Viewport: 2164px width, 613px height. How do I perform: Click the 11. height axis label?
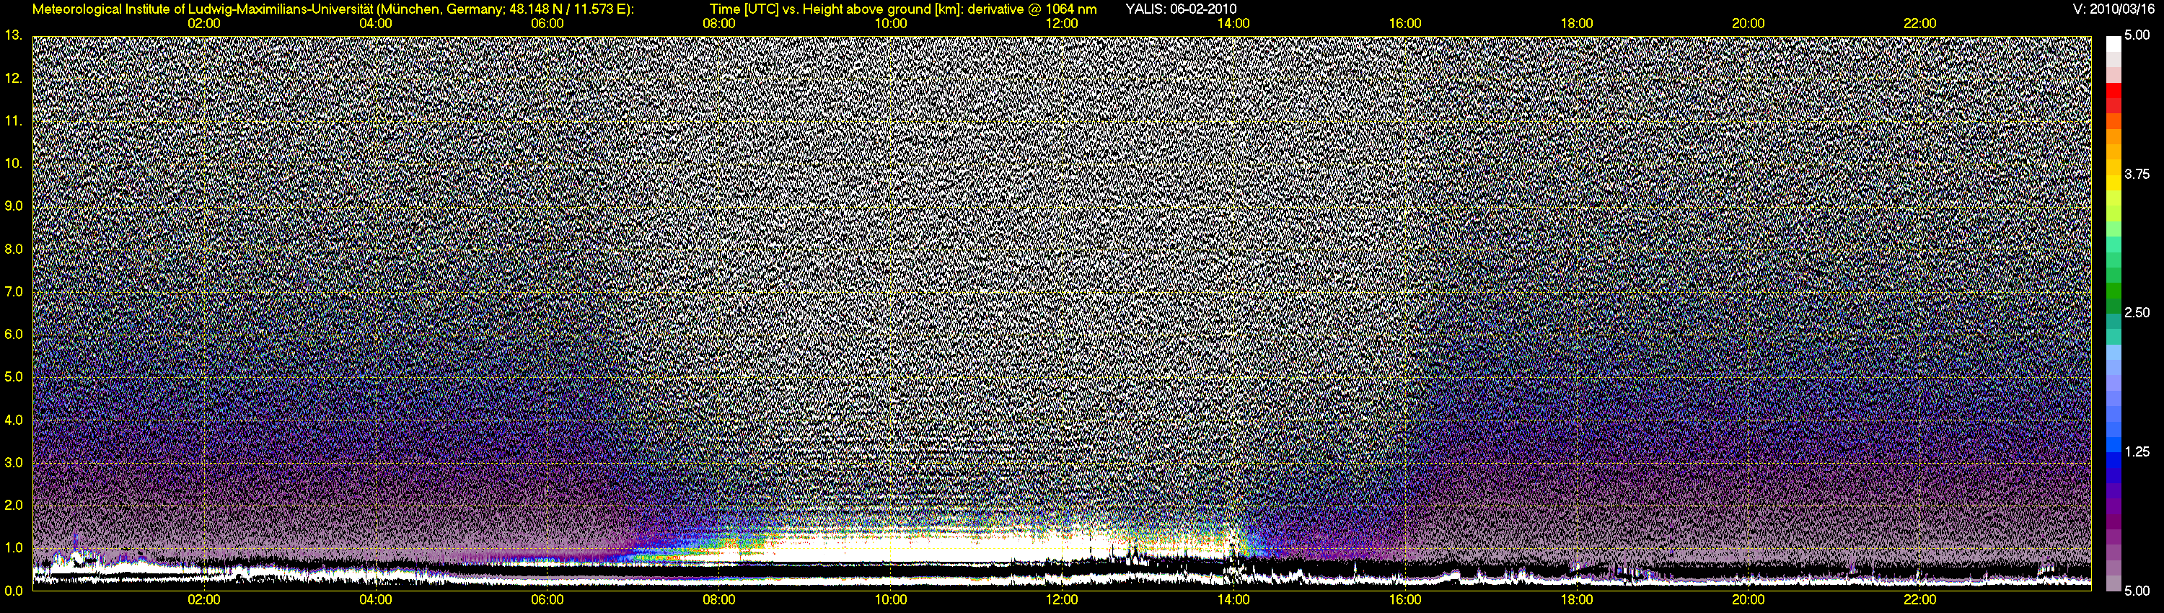coord(14,121)
